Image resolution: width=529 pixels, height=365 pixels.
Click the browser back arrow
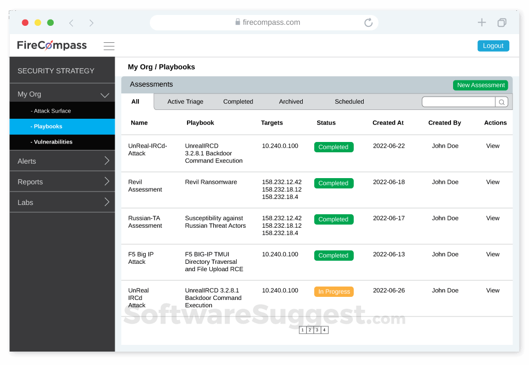coord(71,23)
